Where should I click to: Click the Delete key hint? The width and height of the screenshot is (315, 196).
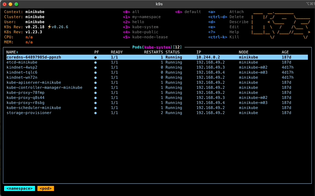[x=226, y=17]
